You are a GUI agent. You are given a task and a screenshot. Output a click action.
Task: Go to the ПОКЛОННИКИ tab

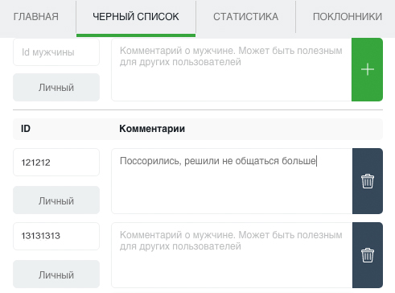point(348,17)
